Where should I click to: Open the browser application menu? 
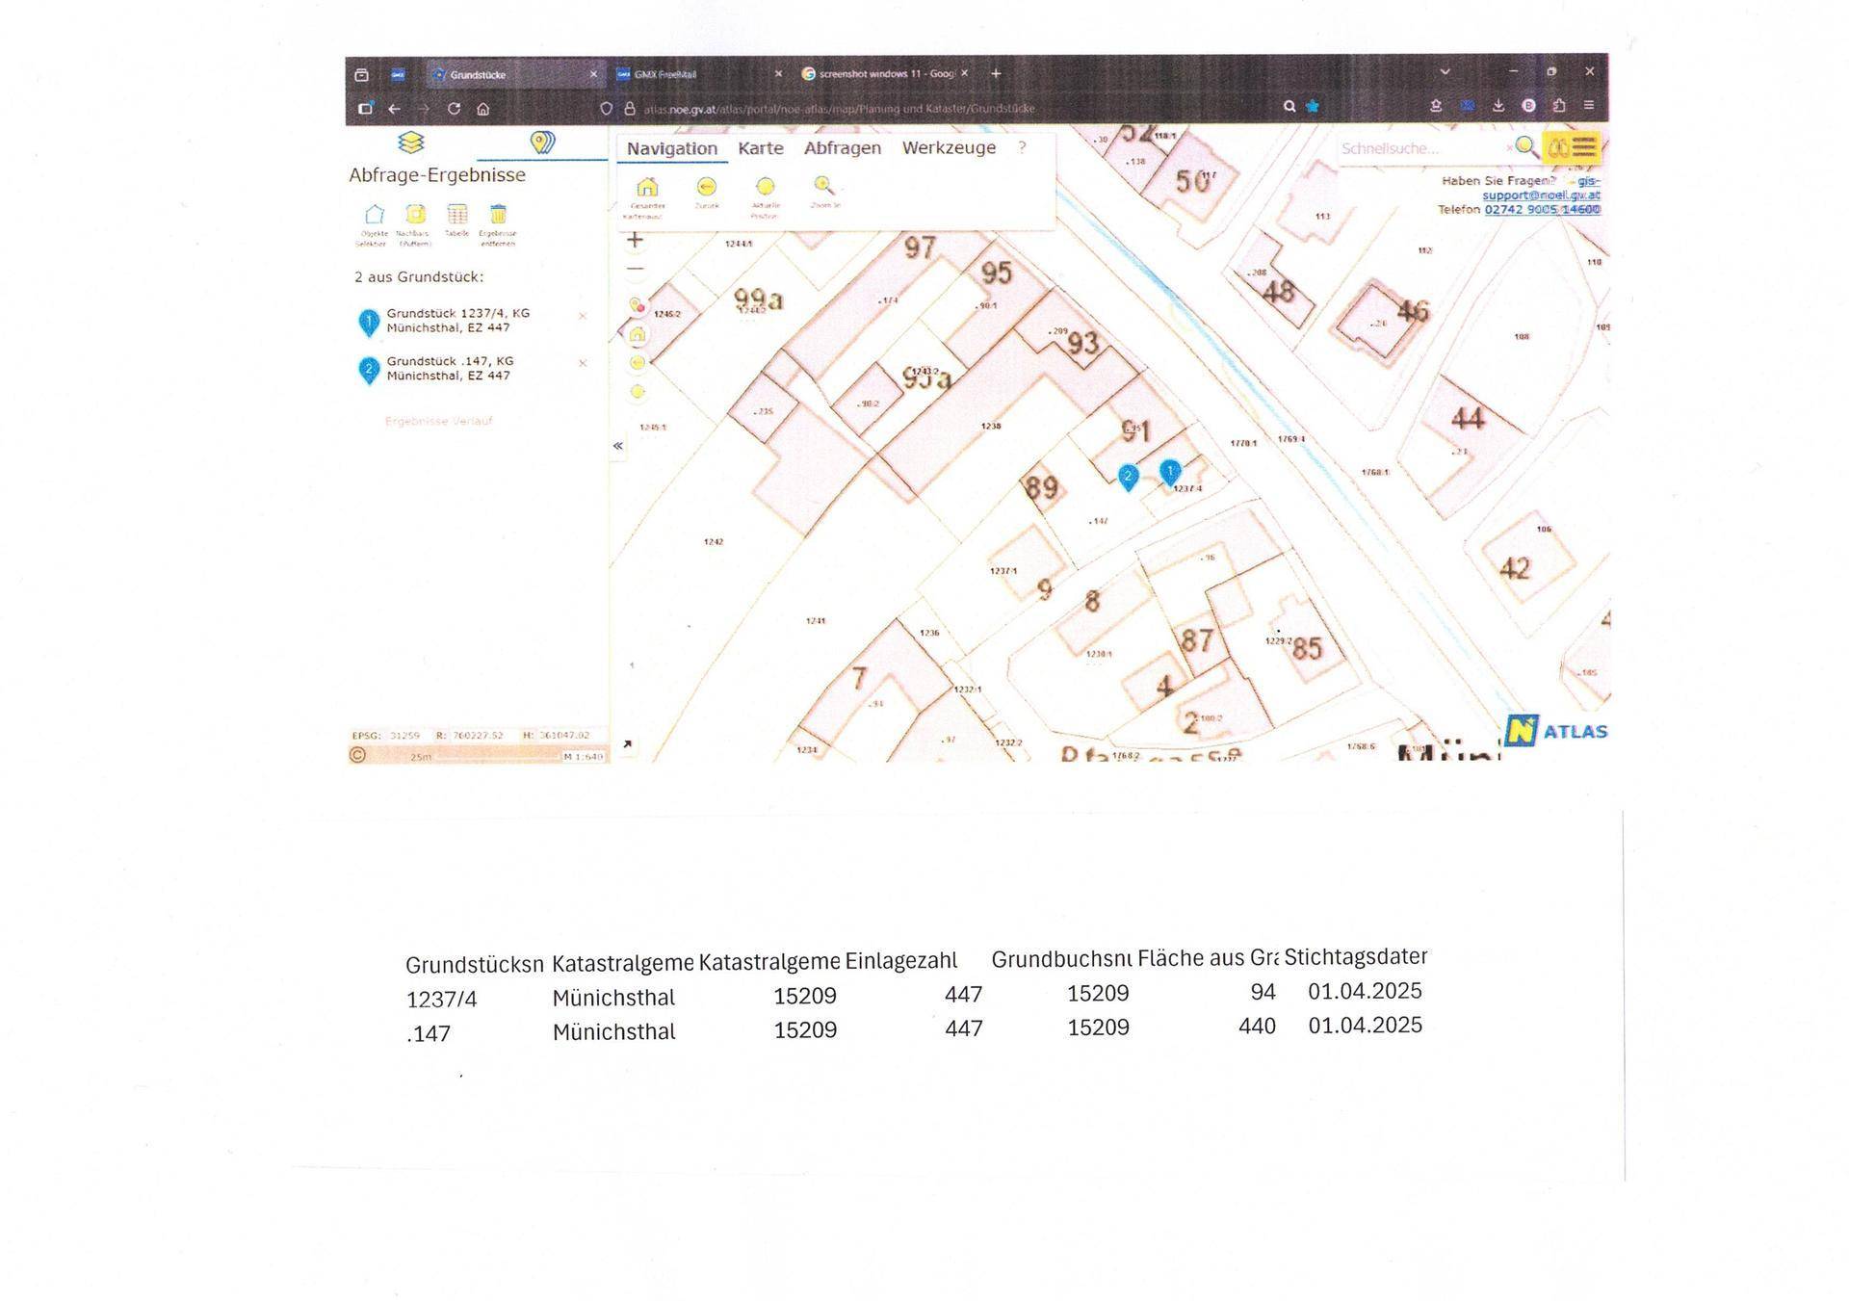pos(1589,105)
